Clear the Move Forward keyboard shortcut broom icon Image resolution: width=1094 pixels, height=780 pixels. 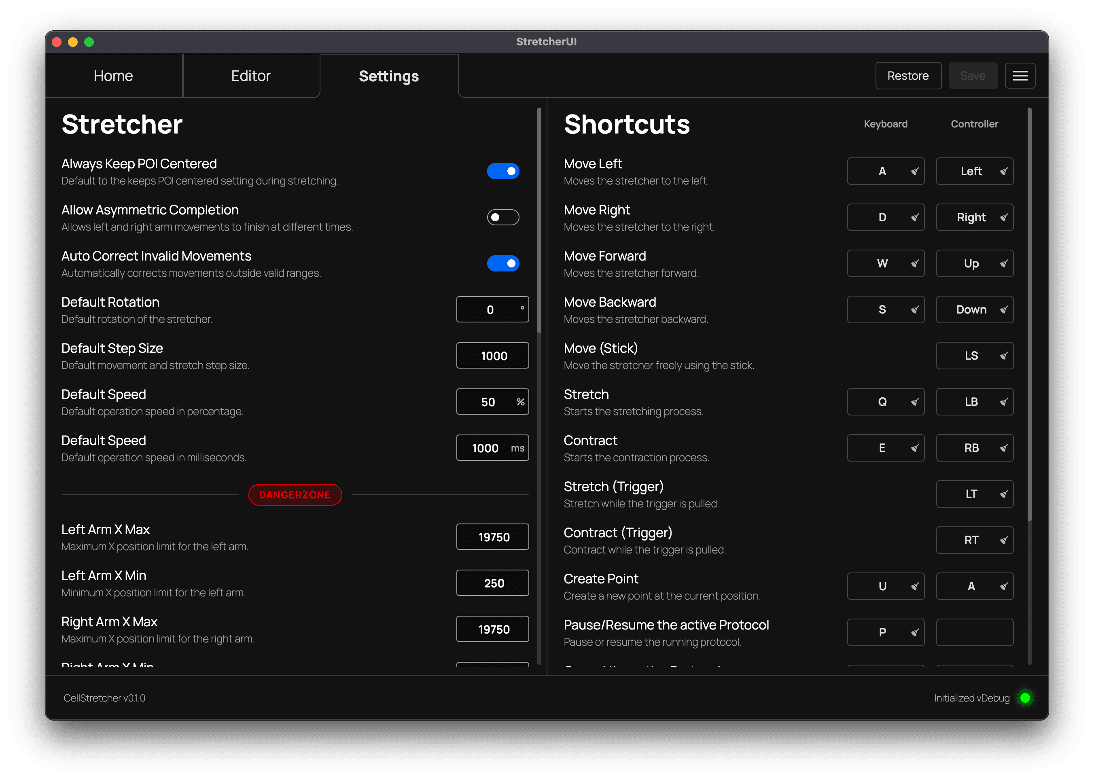[x=914, y=264]
